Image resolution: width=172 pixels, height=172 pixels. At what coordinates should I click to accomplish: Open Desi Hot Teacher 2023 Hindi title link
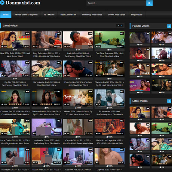click(x=78, y=170)
